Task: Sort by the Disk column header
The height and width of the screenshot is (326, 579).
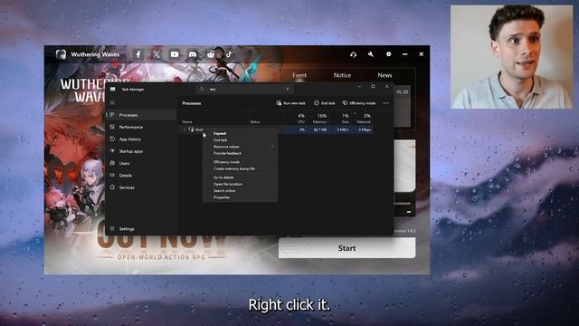Action: click(346, 119)
